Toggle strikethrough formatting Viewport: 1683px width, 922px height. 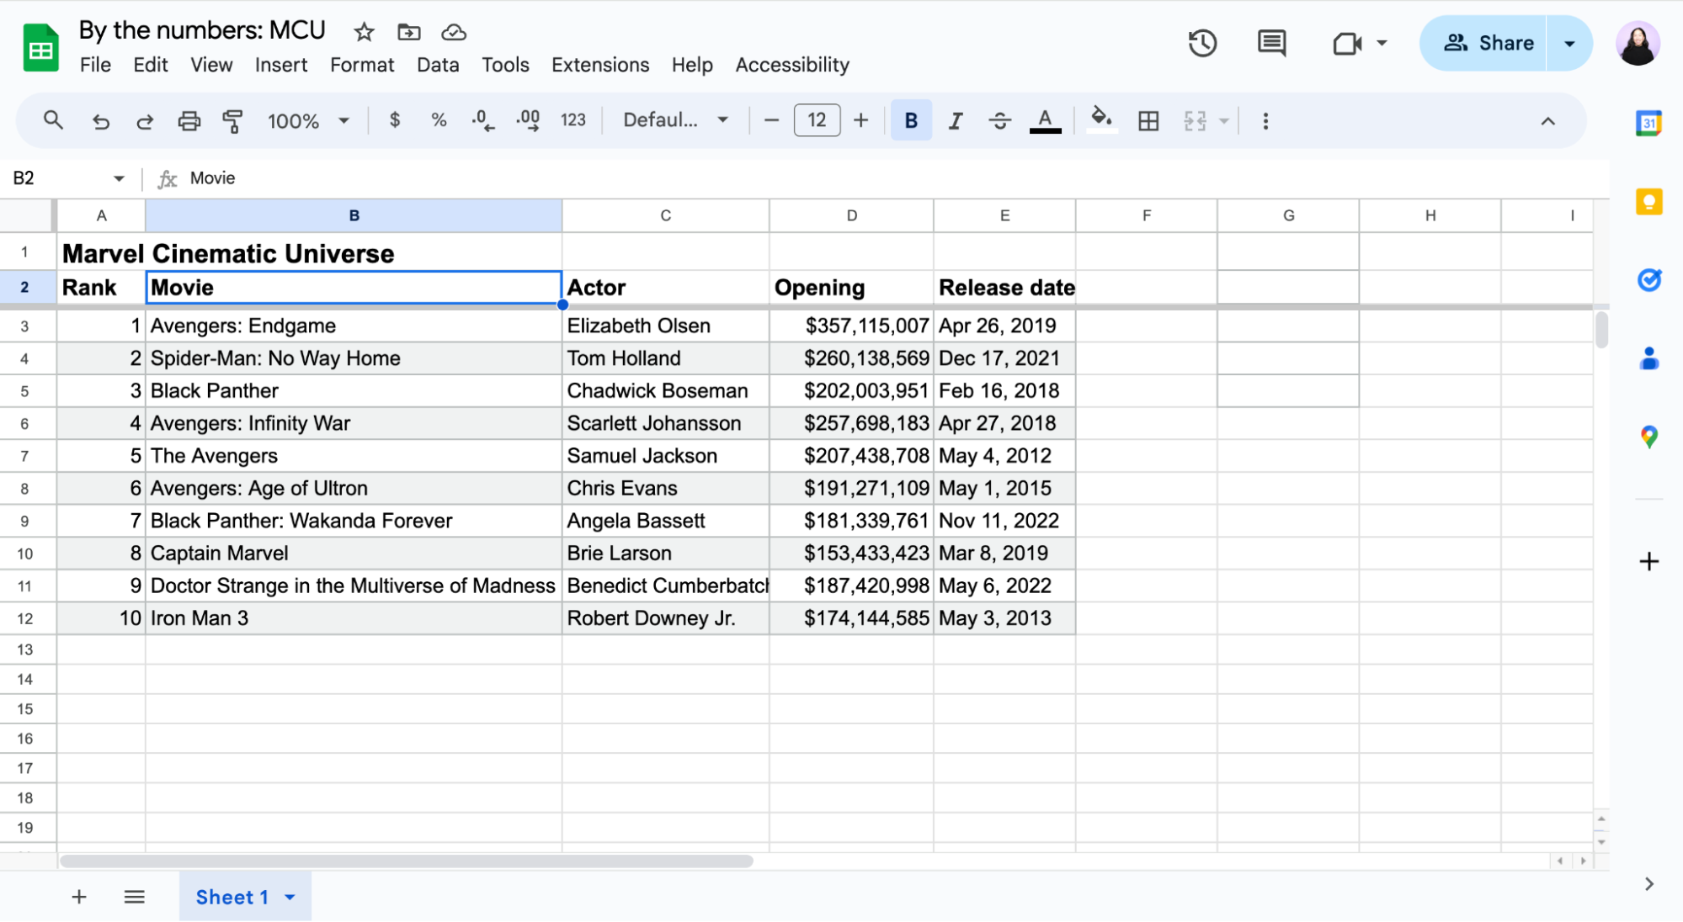point(999,120)
